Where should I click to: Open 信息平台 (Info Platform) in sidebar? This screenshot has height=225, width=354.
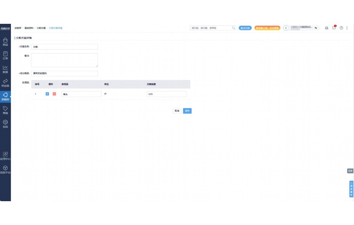(5, 170)
